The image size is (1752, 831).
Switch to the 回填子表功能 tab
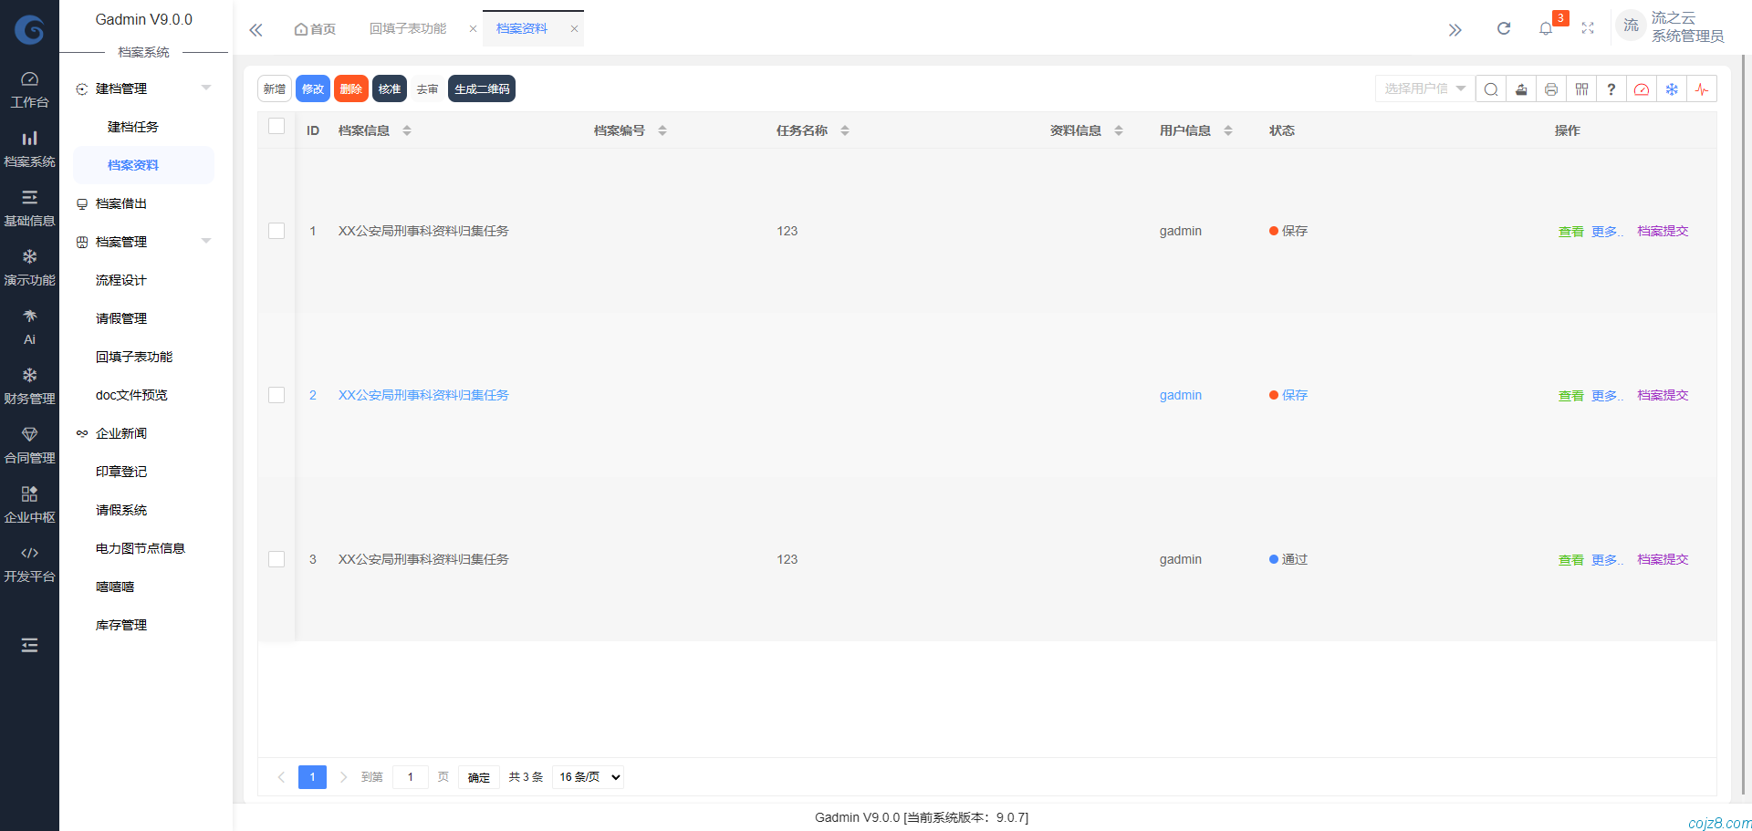click(x=407, y=27)
